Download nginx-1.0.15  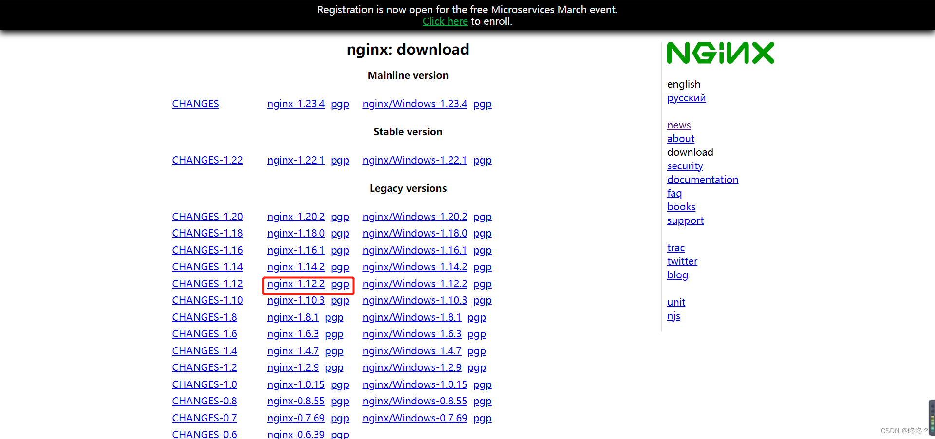pos(296,384)
